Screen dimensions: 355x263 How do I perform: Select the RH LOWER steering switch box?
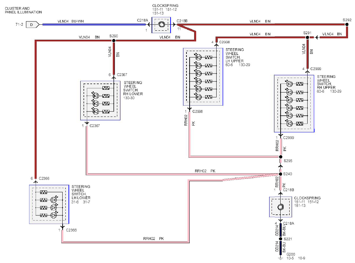(x=100, y=101)
